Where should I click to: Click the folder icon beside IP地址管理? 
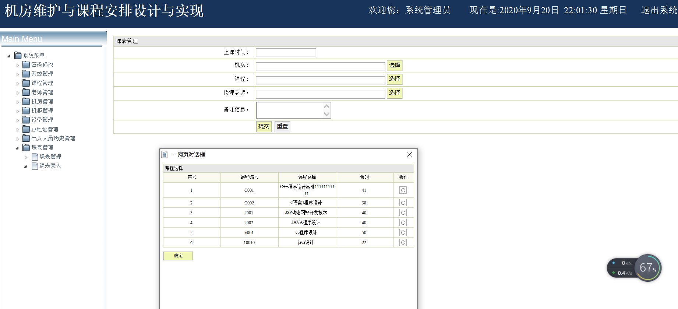click(x=26, y=129)
